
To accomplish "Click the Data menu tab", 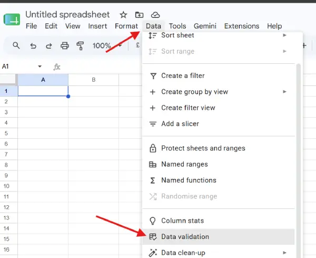I will point(153,26).
